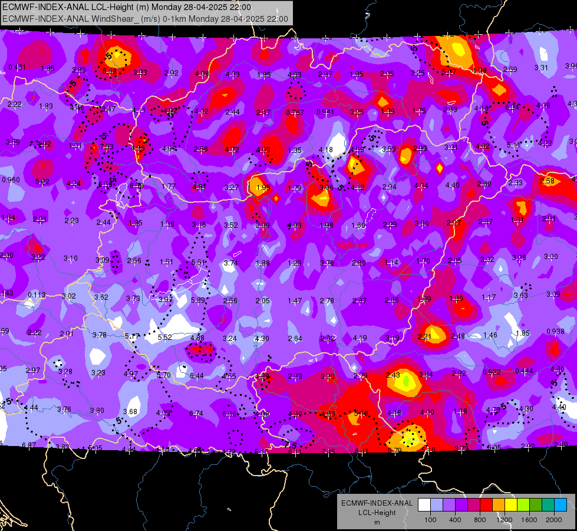Click the legend tick label 800
This screenshot has width=577, height=531.
480,520
